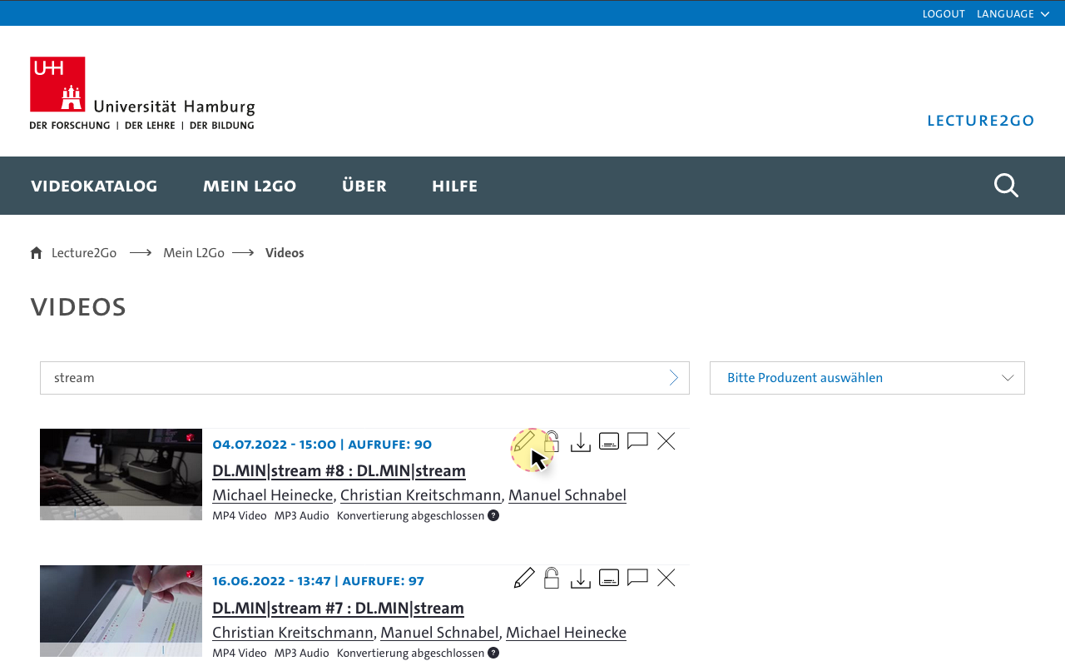Open Mein L2Go in the breadcrumb
Image resolution: width=1065 pixels, height=666 pixels.
pos(194,253)
